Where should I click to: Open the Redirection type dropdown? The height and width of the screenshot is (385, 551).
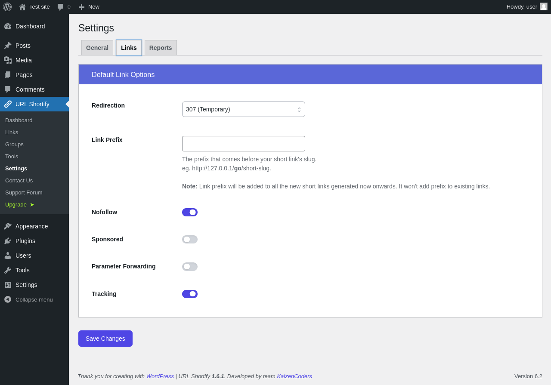(x=244, y=109)
